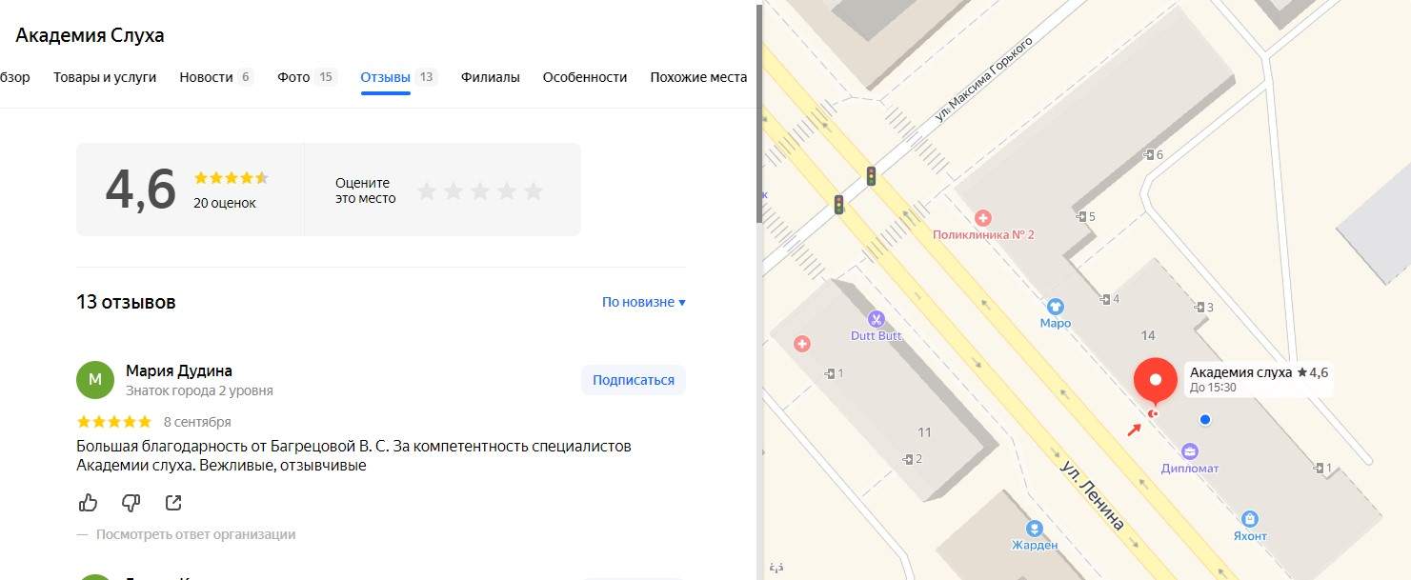
Task: Click the thumbs up icon on the review
Action: click(88, 503)
